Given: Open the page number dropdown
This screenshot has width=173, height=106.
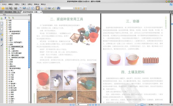Looking at the screenshot, I should [88, 105].
